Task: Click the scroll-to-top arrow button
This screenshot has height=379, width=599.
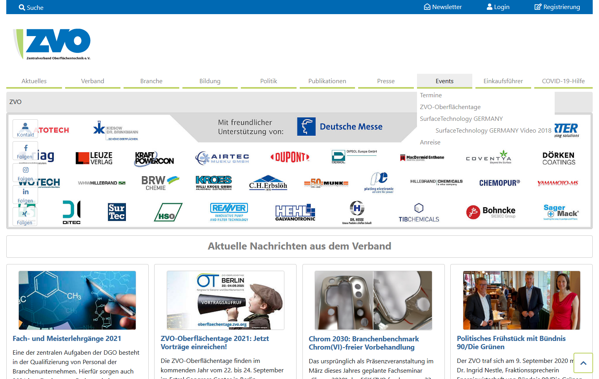Action: (x=583, y=363)
